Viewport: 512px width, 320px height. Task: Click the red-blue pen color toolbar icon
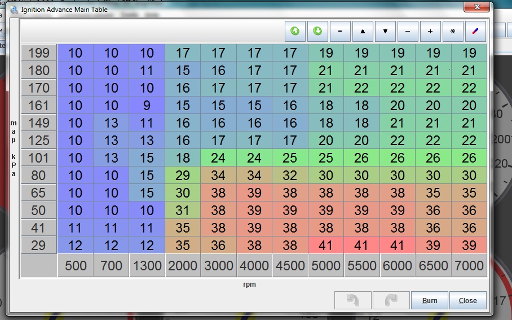tap(475, 31)
